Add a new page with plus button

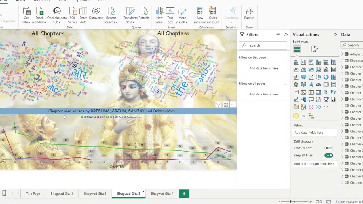click(184, 194)
